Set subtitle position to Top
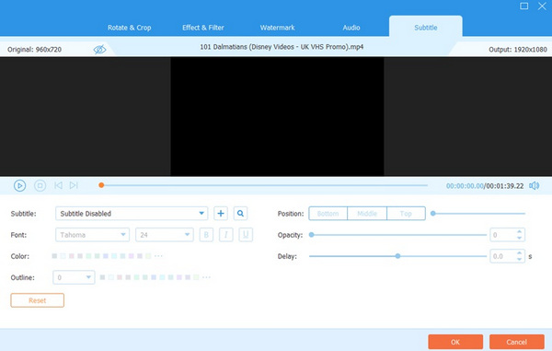 [x=406, y=214]
